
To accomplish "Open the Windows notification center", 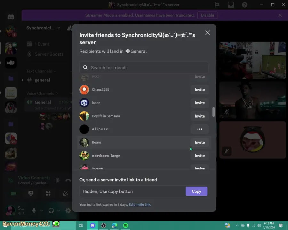I will 280,226.
